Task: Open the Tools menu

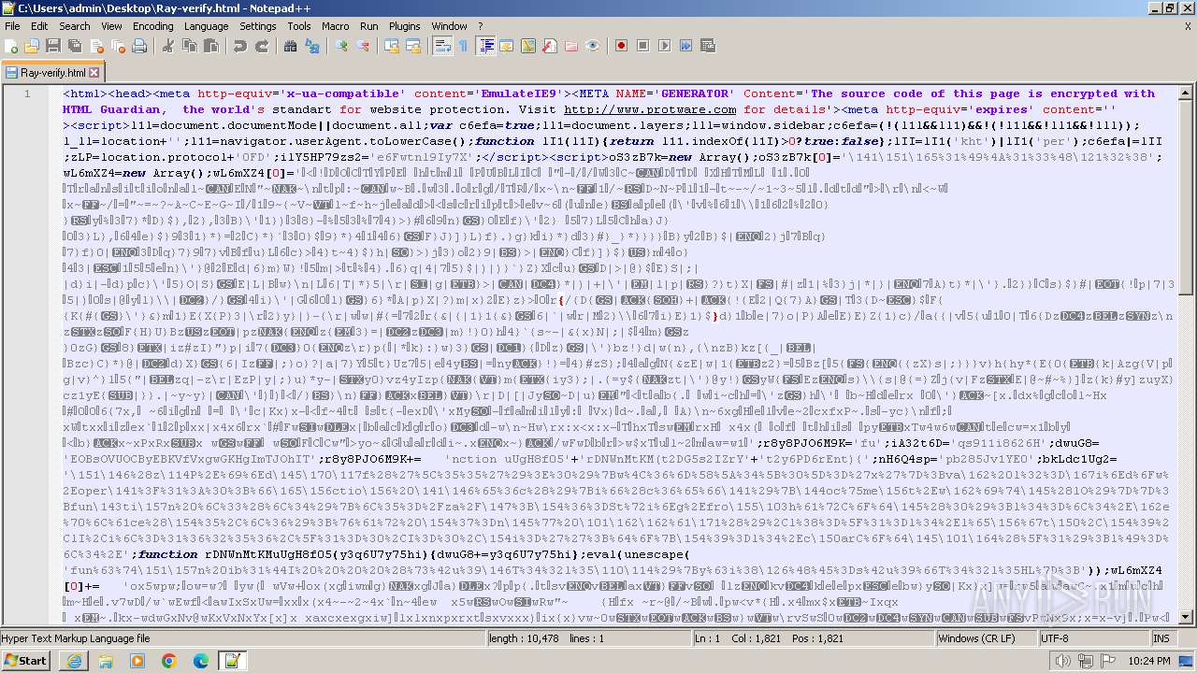Action: click(x=299, y=26)
